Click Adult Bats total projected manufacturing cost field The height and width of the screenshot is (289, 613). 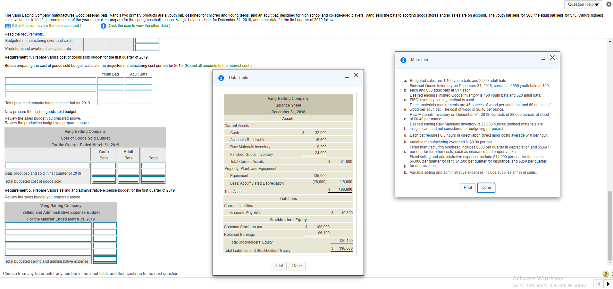pyautogui.click(x=139, y=101)
